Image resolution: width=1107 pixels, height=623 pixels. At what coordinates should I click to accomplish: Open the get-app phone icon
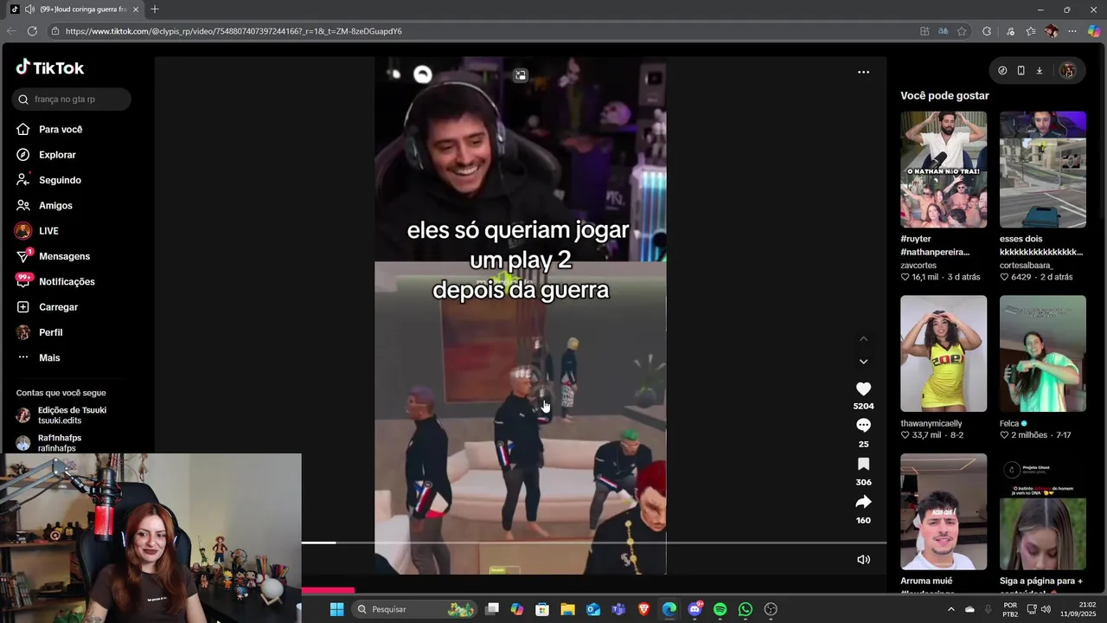coord(1021,71)
